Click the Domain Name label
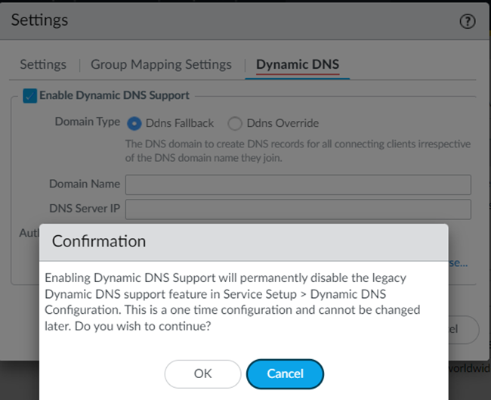 [85, 184]
